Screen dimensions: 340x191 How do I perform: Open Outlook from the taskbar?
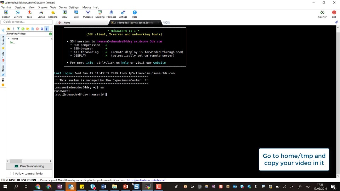[x=71, y=186]
